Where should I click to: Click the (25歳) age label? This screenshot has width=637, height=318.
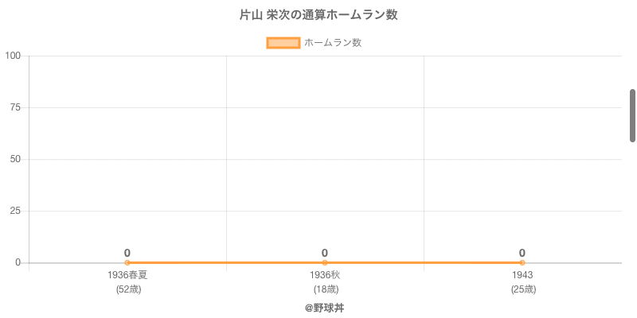click(x=522, y=290)
